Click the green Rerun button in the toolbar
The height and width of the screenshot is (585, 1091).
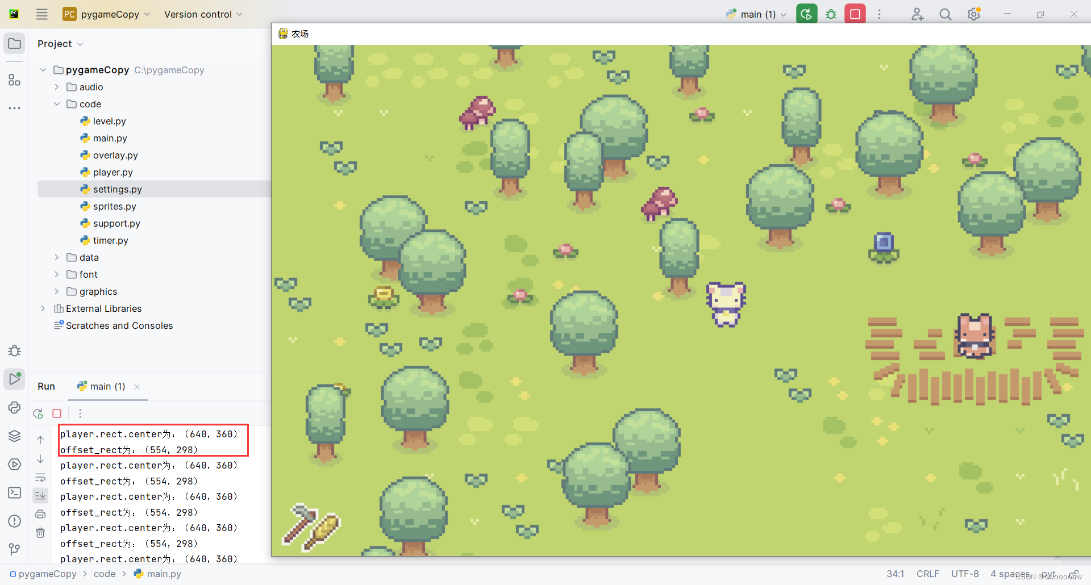[806, 14]
